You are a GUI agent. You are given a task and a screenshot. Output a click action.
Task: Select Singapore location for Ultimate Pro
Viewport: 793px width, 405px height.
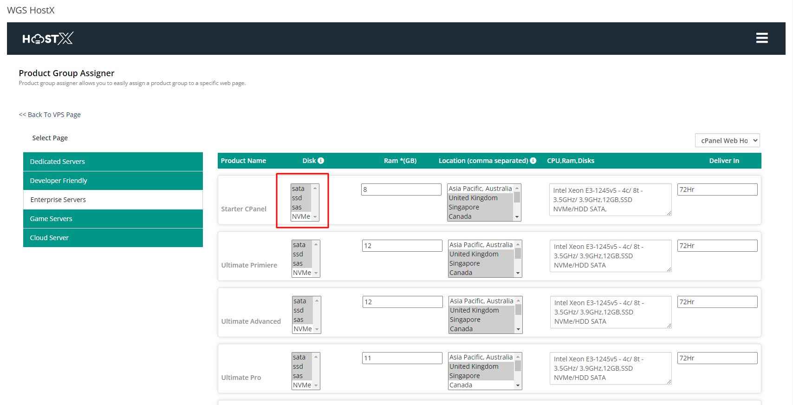click(x=465, y=376)
